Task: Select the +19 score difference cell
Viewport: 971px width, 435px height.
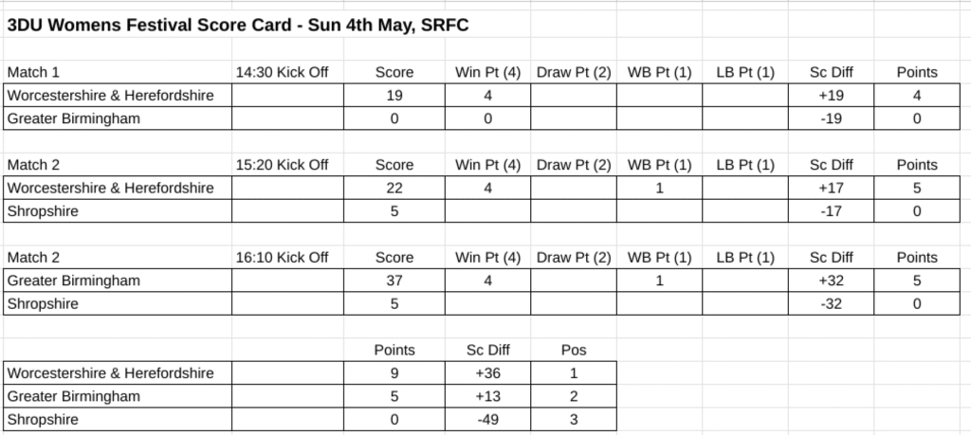Action: coord(831,96)
